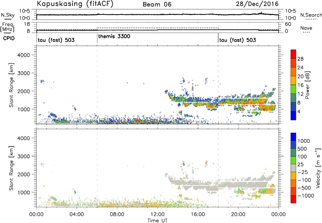Select the "12:00" time tick label
This screenshot has width=322, height=223.
[x=157, y=215]
